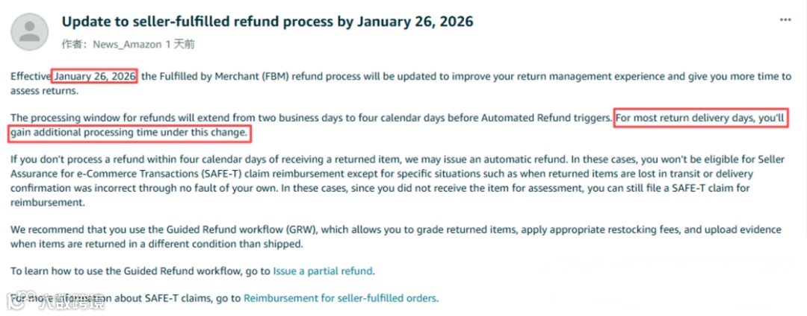
Task: Click the red-boxed 'January 26, 2026' date in body
Action: click(x=95, y=77)
